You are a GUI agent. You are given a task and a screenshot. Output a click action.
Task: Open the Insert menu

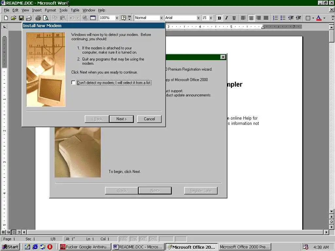pos(37,10)
